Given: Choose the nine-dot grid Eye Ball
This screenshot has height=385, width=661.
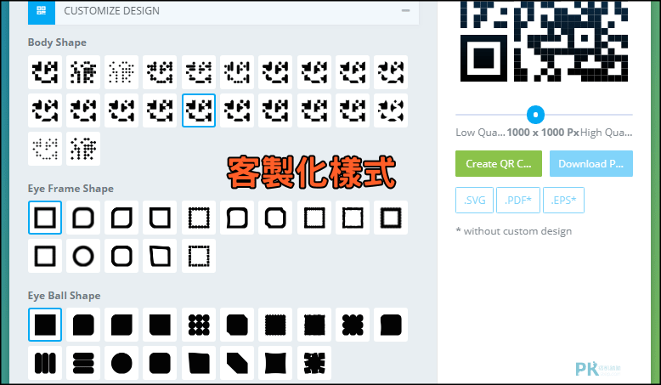Looking at the screenshot, I should click(199, 325).
